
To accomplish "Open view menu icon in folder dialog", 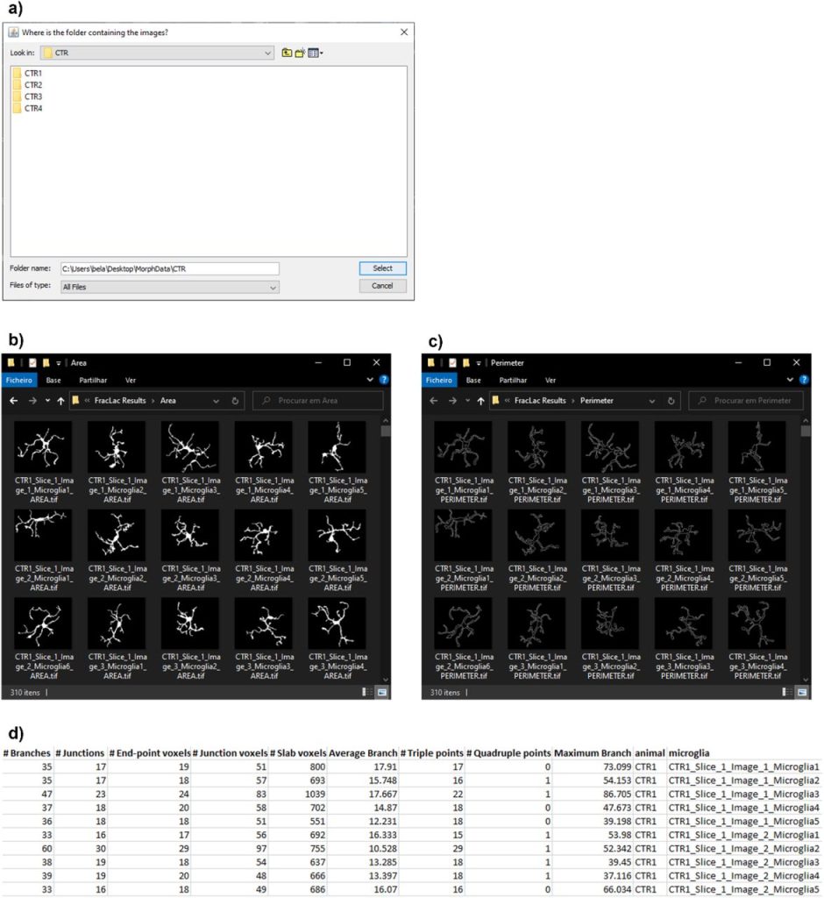I will click(x=316, y=53).
